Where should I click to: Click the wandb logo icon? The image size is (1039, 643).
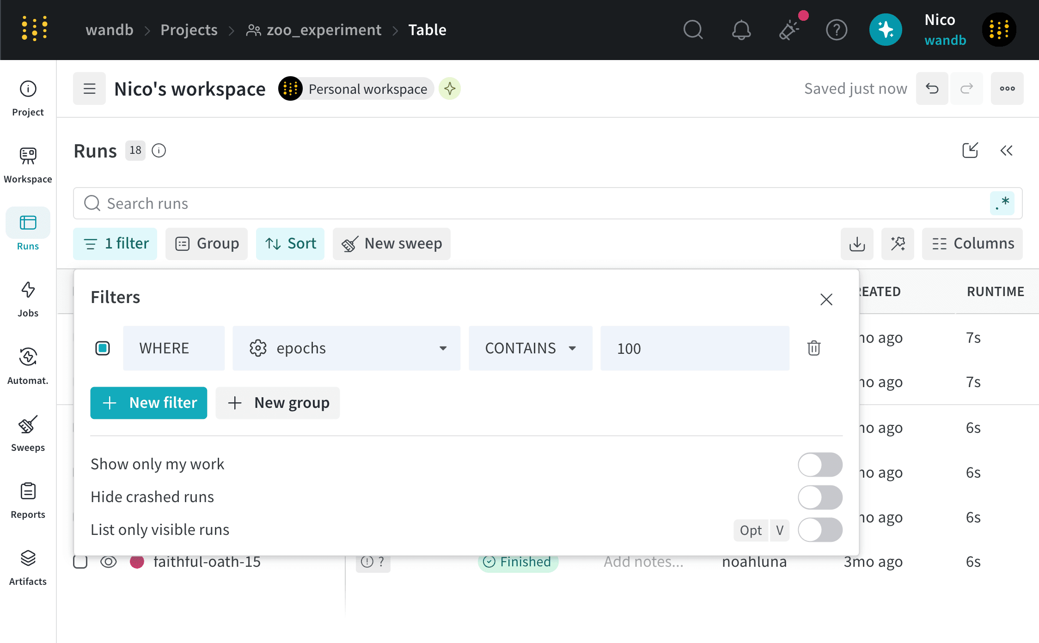click(35, 29)
